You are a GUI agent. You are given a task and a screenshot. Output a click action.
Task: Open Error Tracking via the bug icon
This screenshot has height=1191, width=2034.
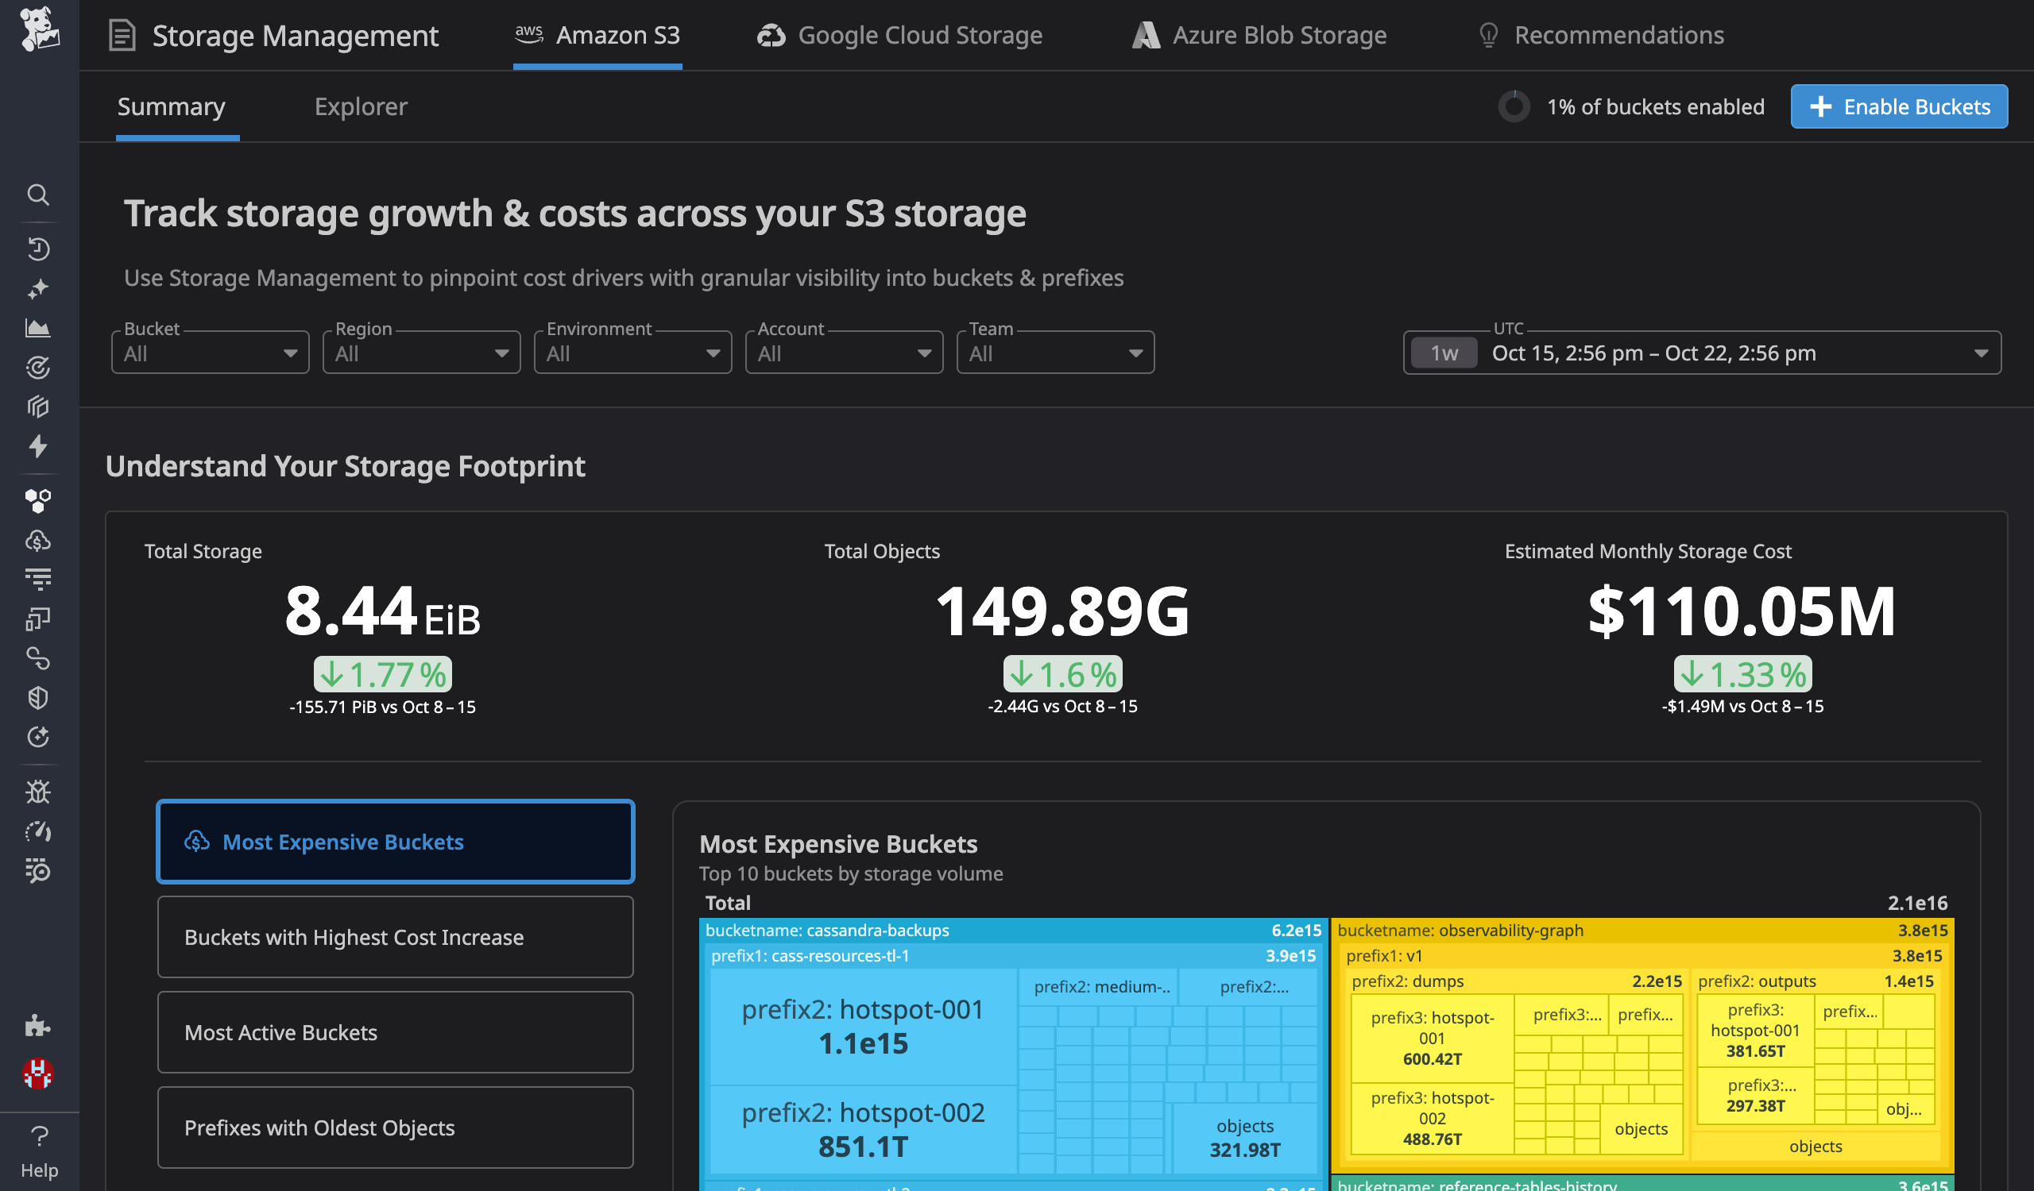pyautogui.click(x=38, y=792)
